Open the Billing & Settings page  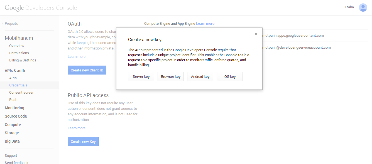click(23, 60)
